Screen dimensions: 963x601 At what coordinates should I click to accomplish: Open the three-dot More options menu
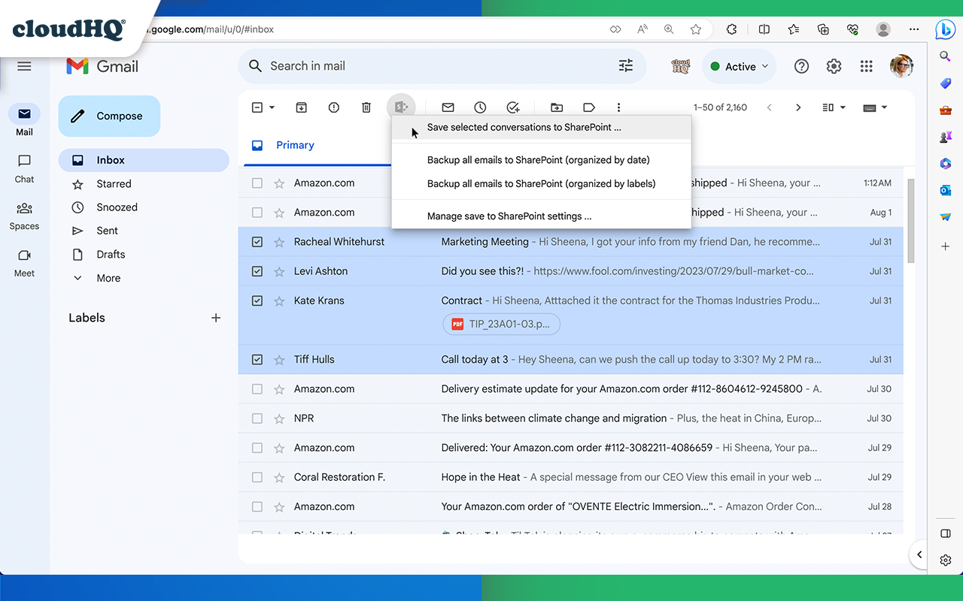tap(618, 107)
